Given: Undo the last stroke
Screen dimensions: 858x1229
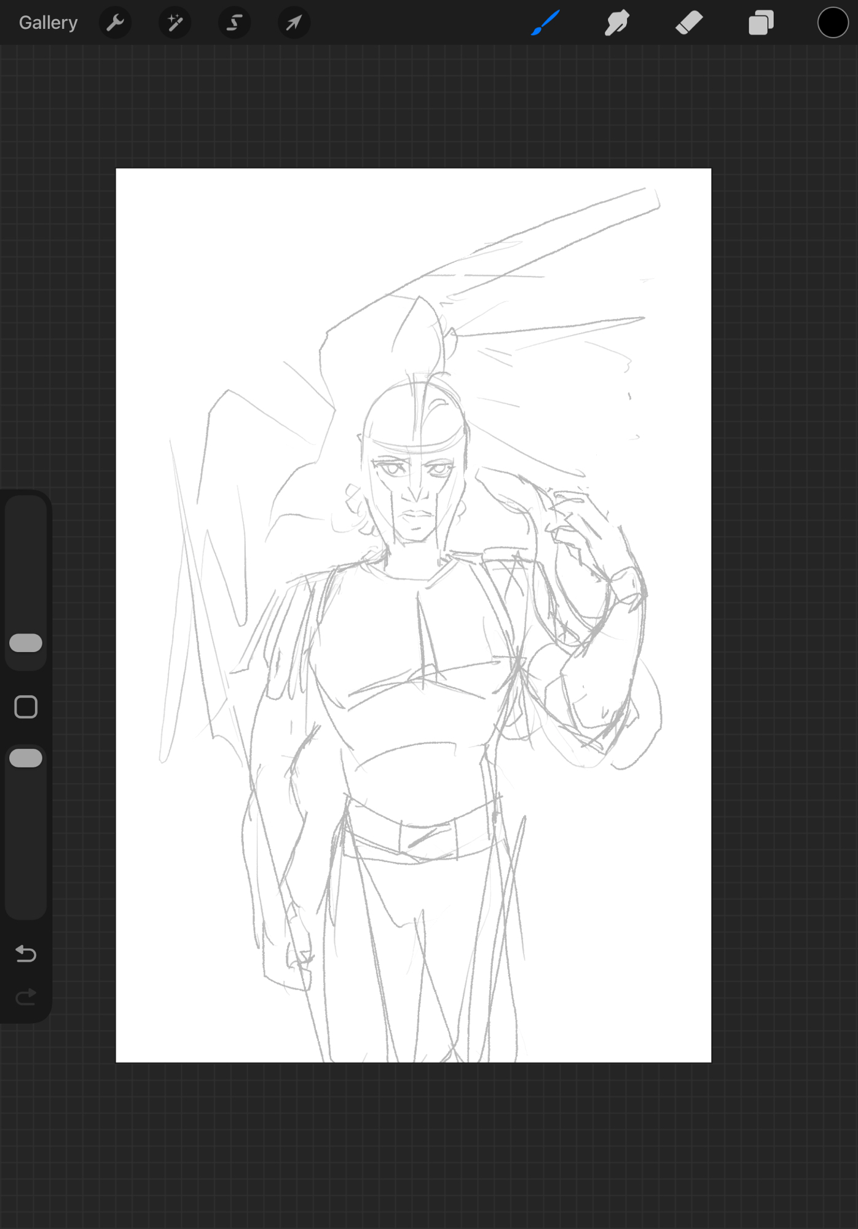Looking at the screenshot, I should (x=26, y=953).
